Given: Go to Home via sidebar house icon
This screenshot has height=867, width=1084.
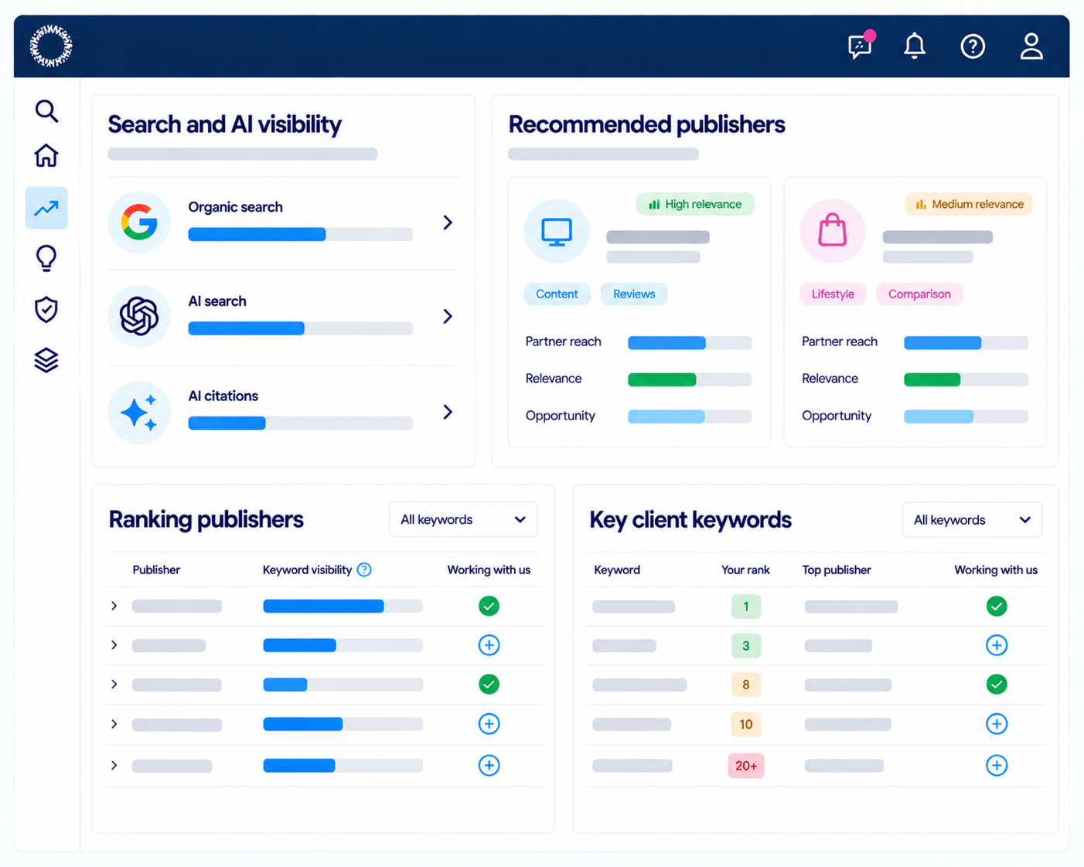Looking at the screenshot, I should tap(46, 155).
